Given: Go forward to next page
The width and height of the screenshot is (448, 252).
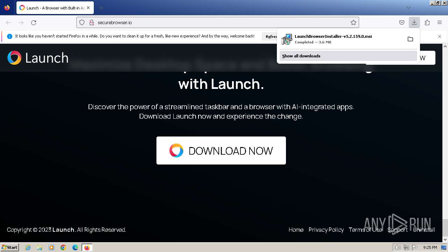Looking at the screenshot, I should (21, 22).
